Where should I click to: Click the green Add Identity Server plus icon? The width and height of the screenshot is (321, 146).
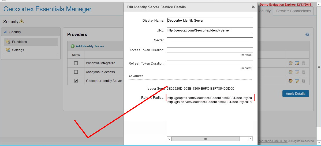click(x=72, y=46)
